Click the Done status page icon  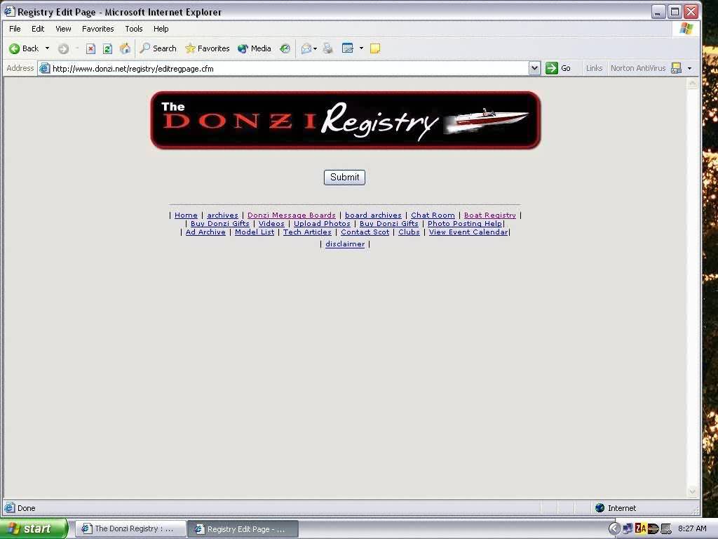[x=9, y=508]
